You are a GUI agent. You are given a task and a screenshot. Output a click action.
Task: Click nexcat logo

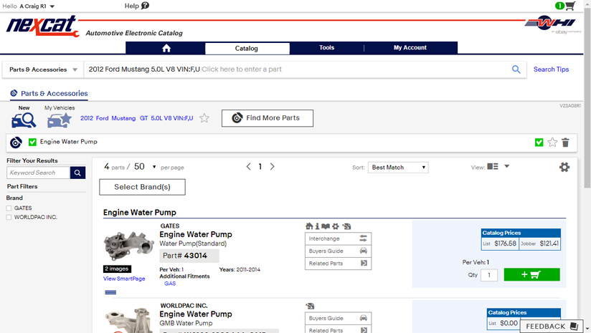42,26
